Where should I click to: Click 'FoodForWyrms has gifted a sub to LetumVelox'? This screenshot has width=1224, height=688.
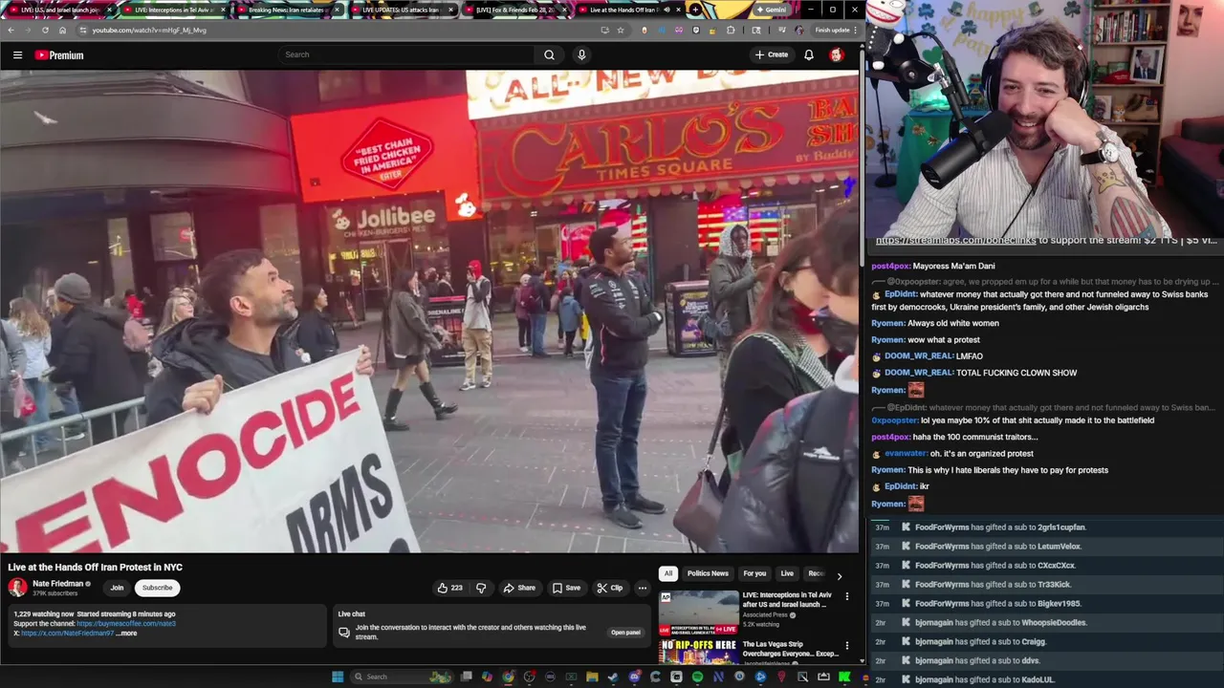[x=997, y=547]
